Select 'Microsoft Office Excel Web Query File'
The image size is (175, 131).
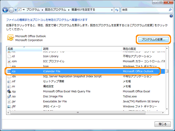[x=67, y=92]
